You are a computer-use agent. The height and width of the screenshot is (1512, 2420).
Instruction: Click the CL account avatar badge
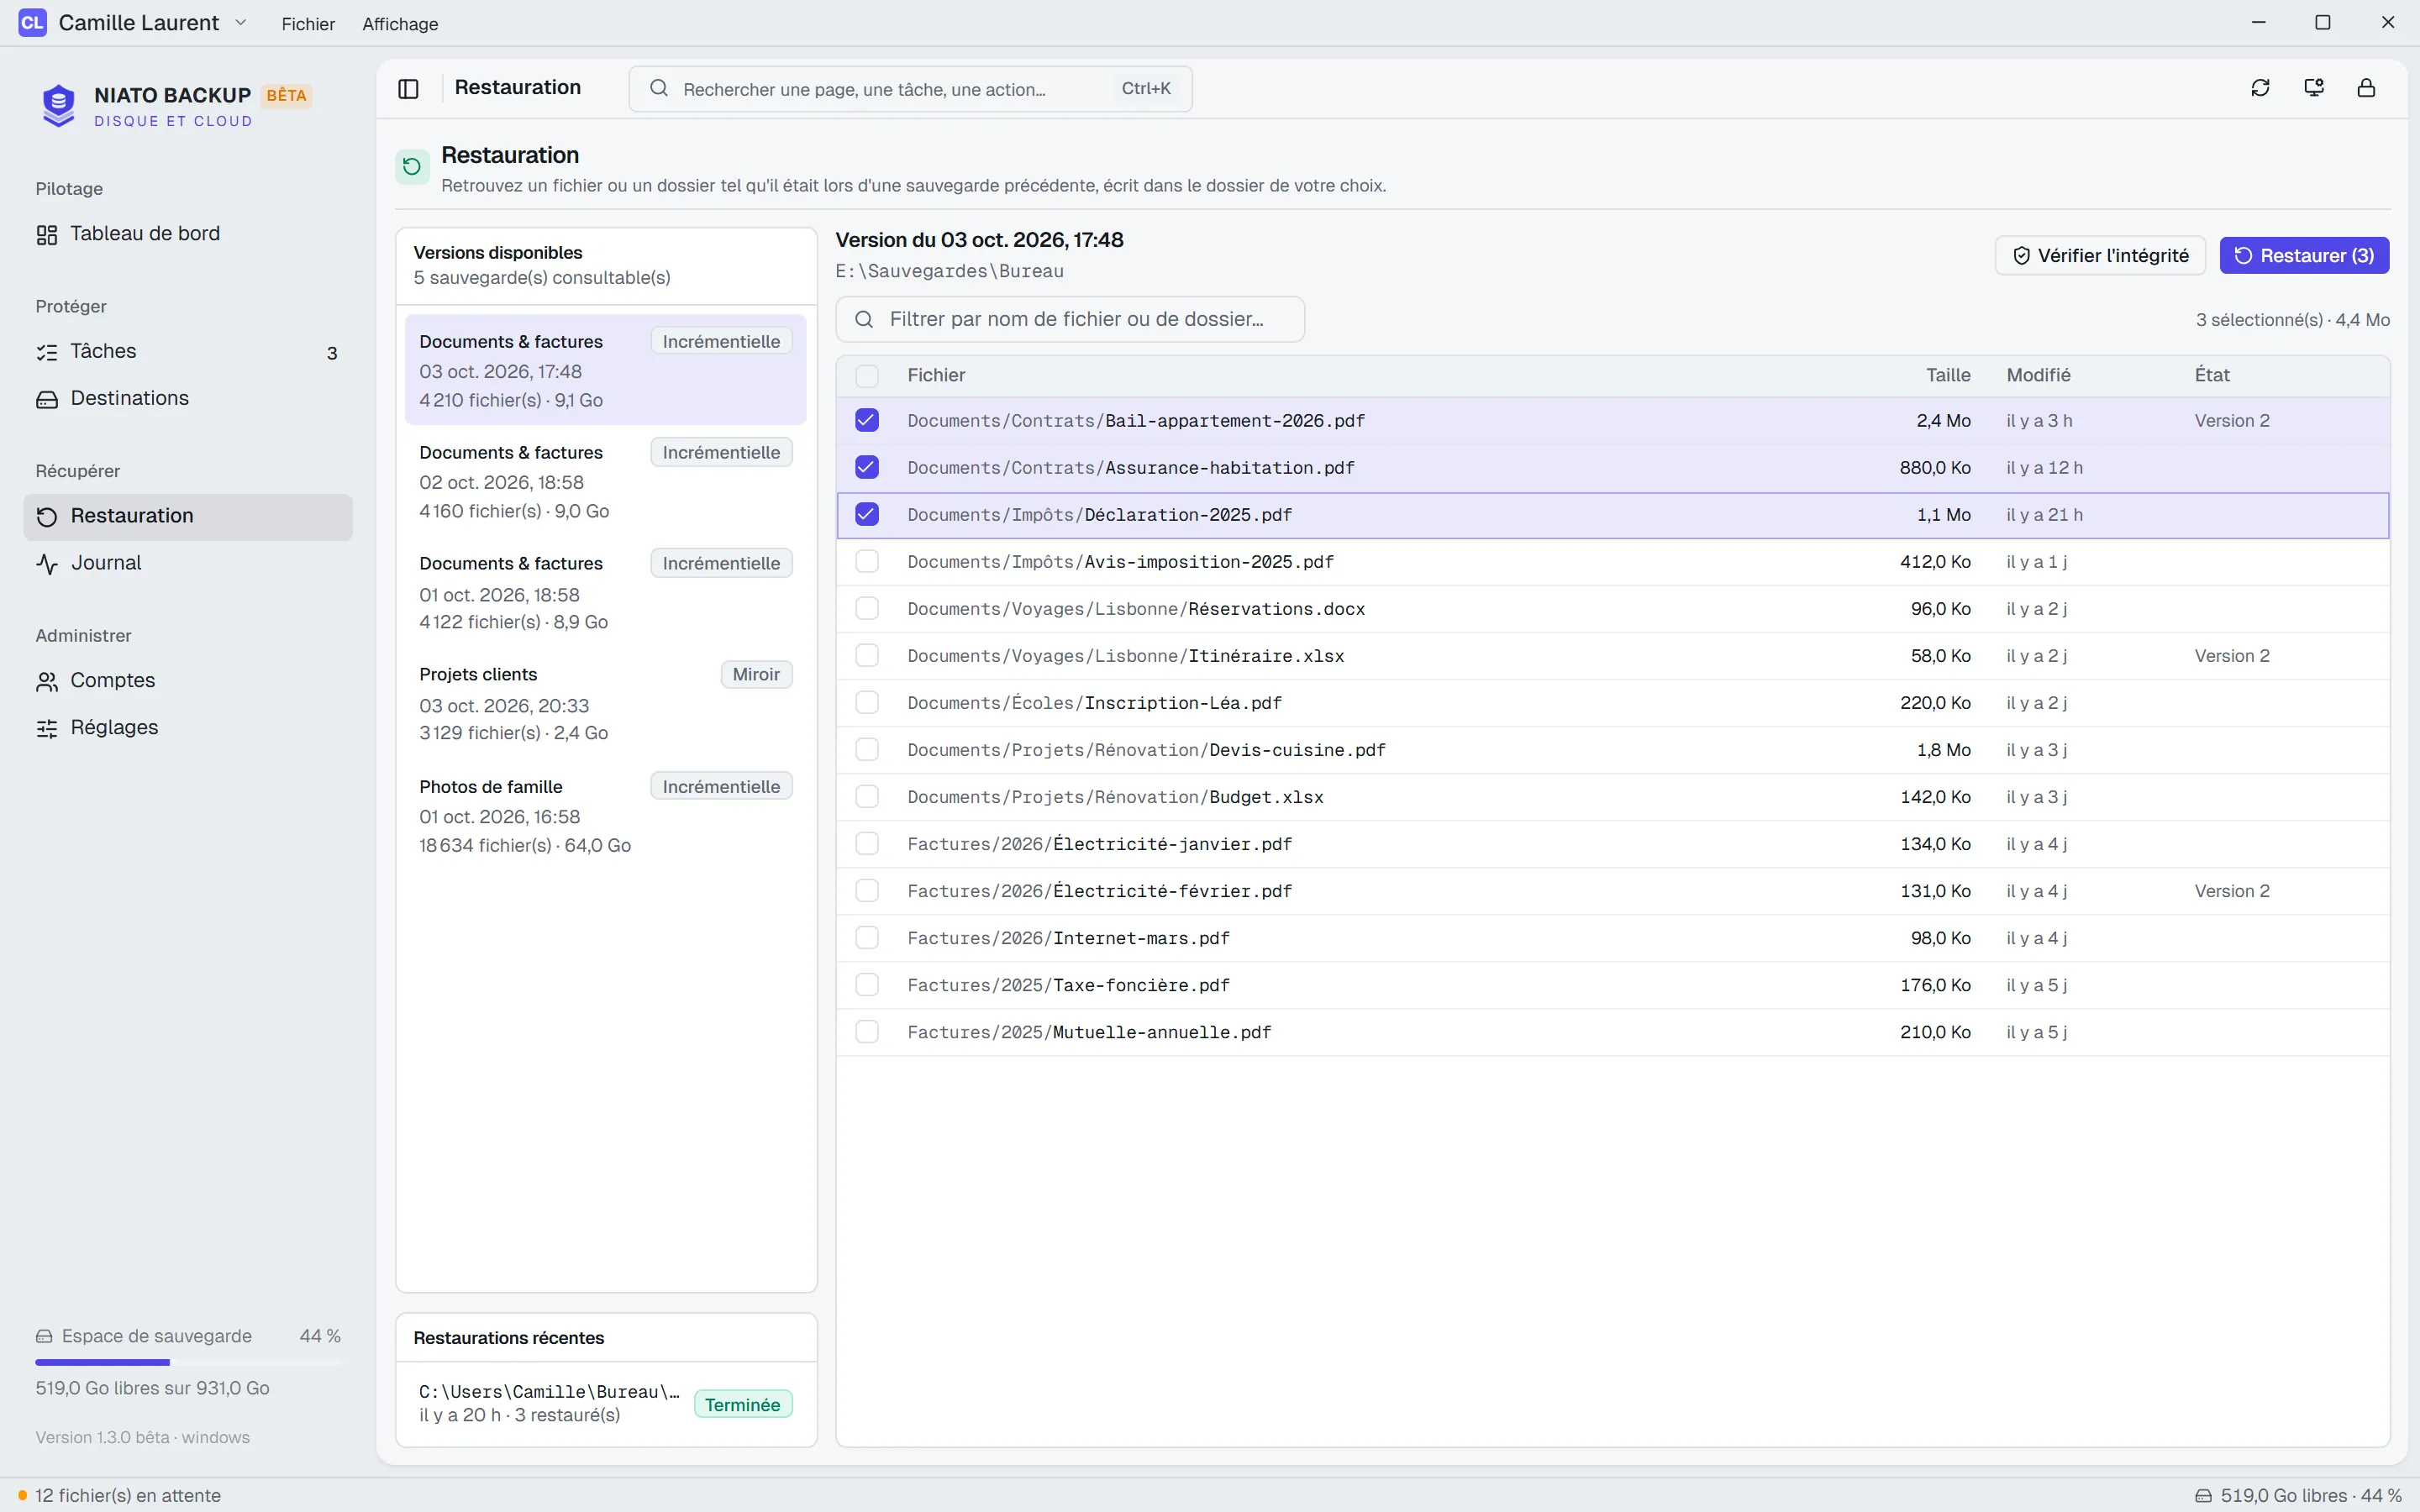tap(33, 22)
